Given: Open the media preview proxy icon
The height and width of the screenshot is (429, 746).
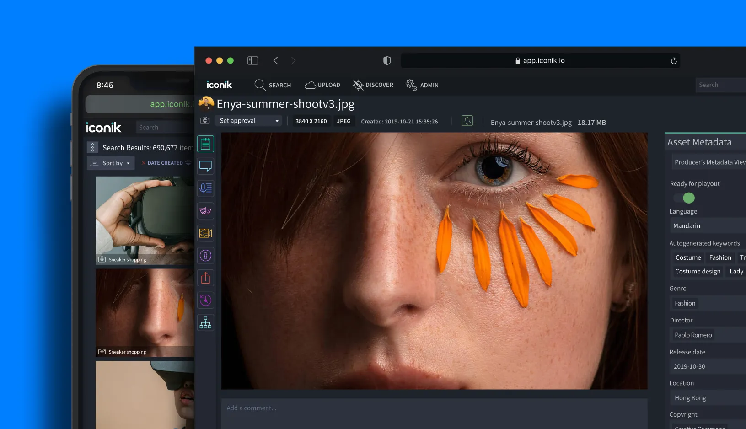Looking at the screenshot, I should point(206,233).
